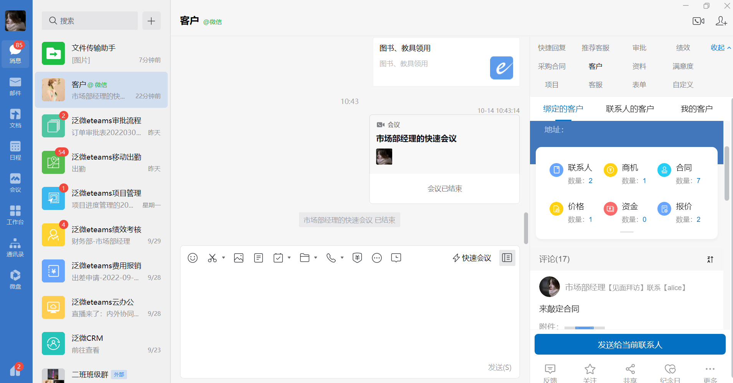The width and height of the screenshot is (733, 383).
Task: Switch to the 联系人的客户 tab
Action: (x=630, y=109)
